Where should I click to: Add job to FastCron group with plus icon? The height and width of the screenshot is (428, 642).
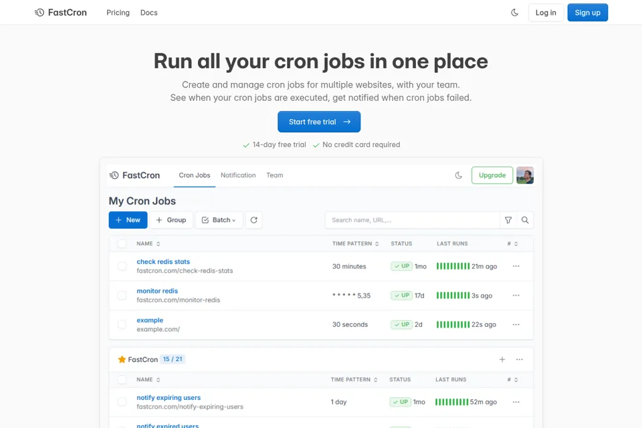click(x=502, y=359)
